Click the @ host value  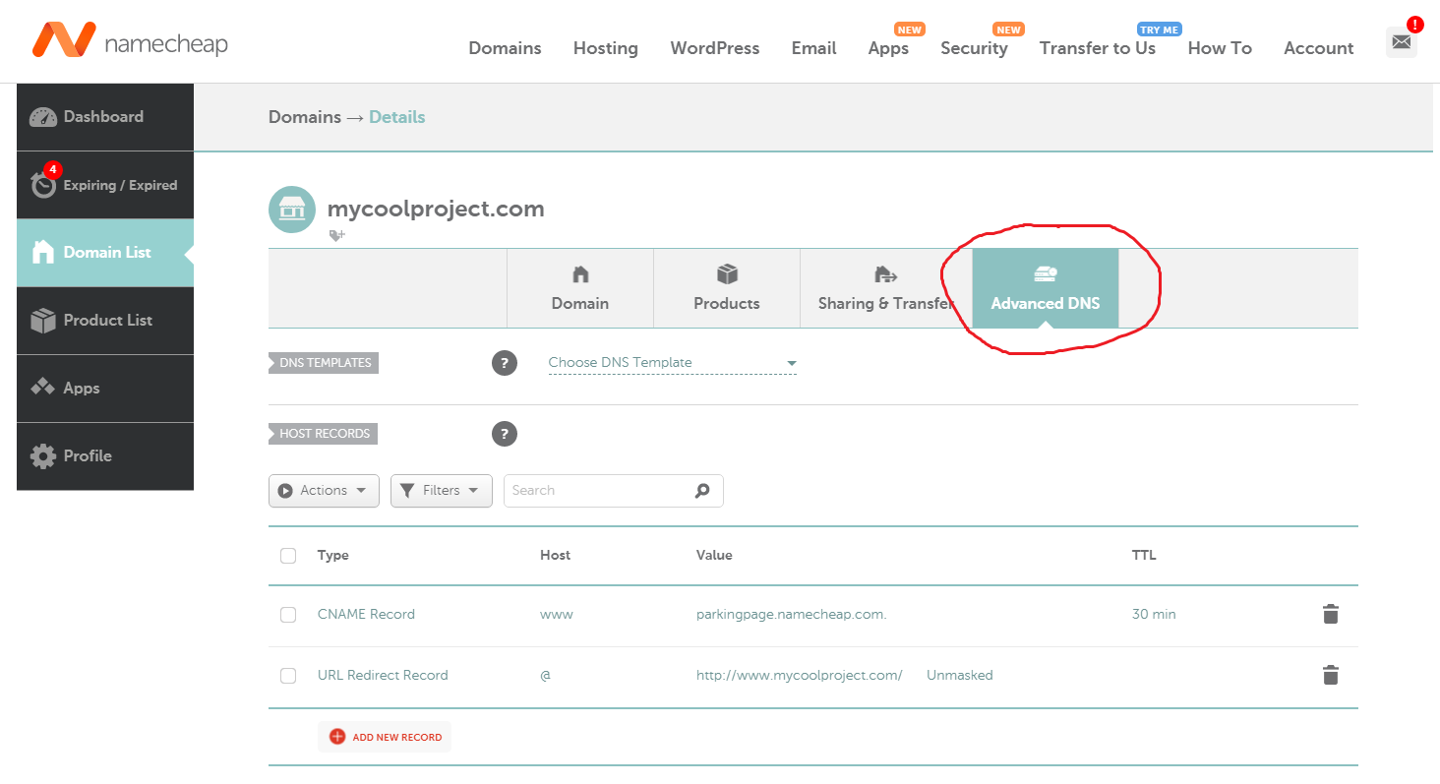point(545,676)
